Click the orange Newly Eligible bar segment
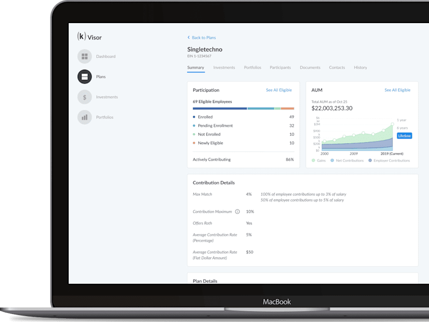 coord(287,108)
